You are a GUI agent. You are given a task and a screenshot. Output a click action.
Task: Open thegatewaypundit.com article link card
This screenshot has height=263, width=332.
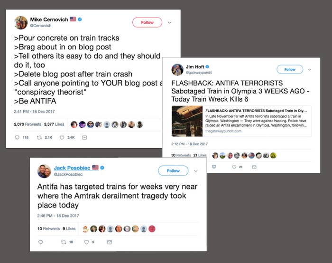[241, 121]
